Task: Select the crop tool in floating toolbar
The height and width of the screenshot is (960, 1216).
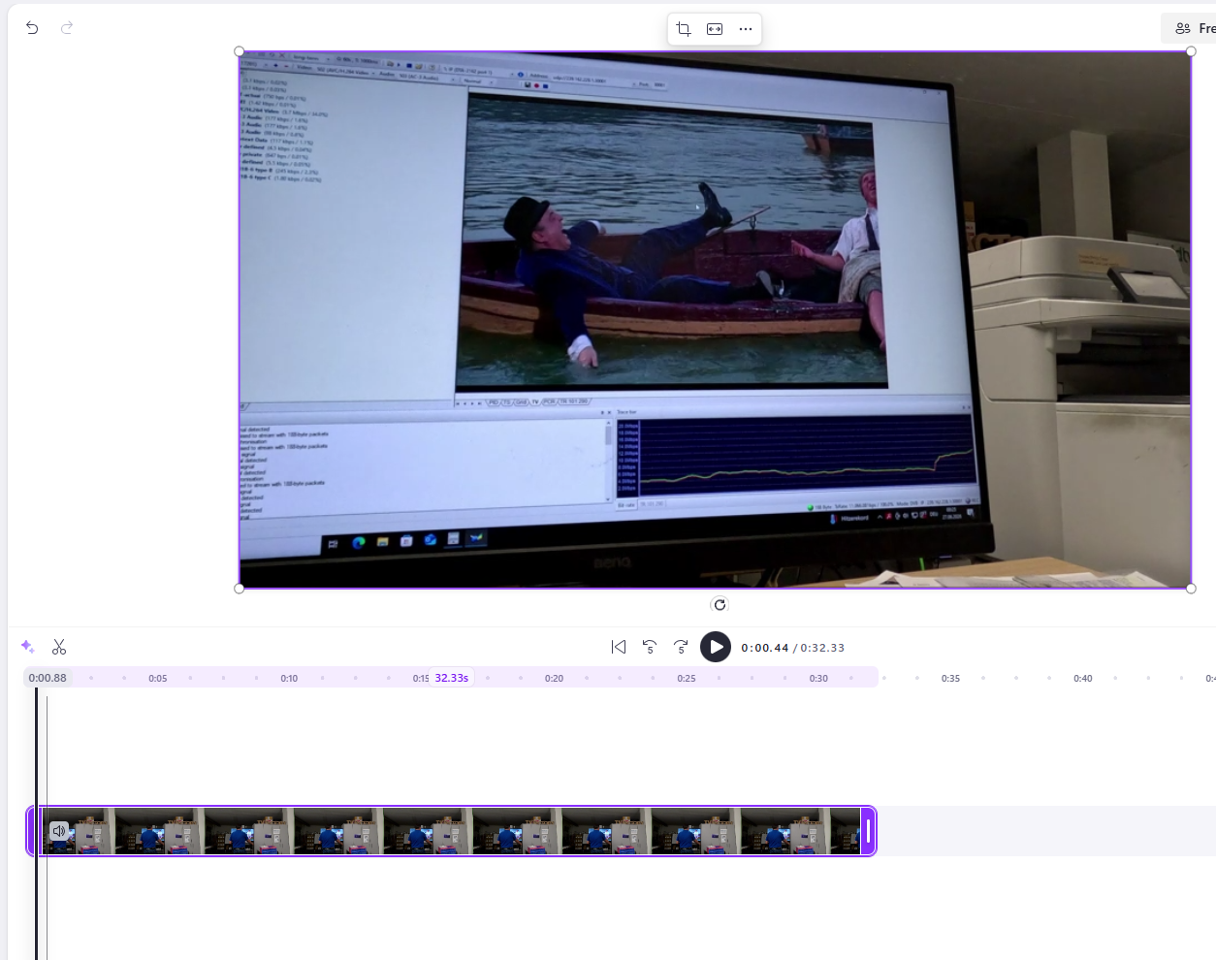Action: [684, 29]
